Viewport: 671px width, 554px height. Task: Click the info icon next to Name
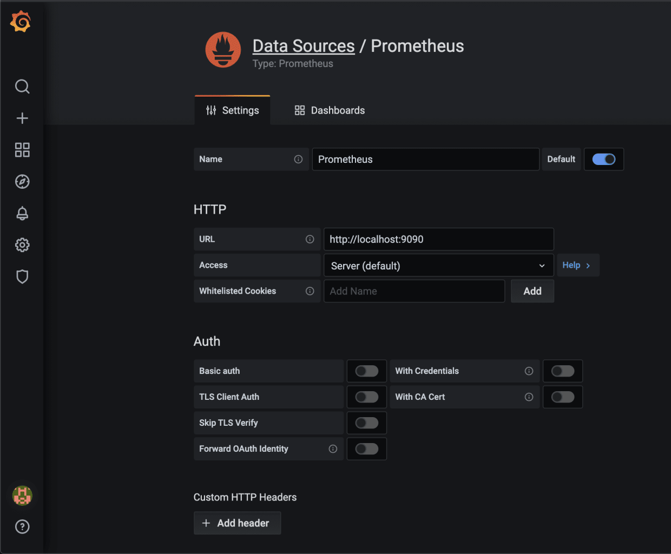(298, 159)
